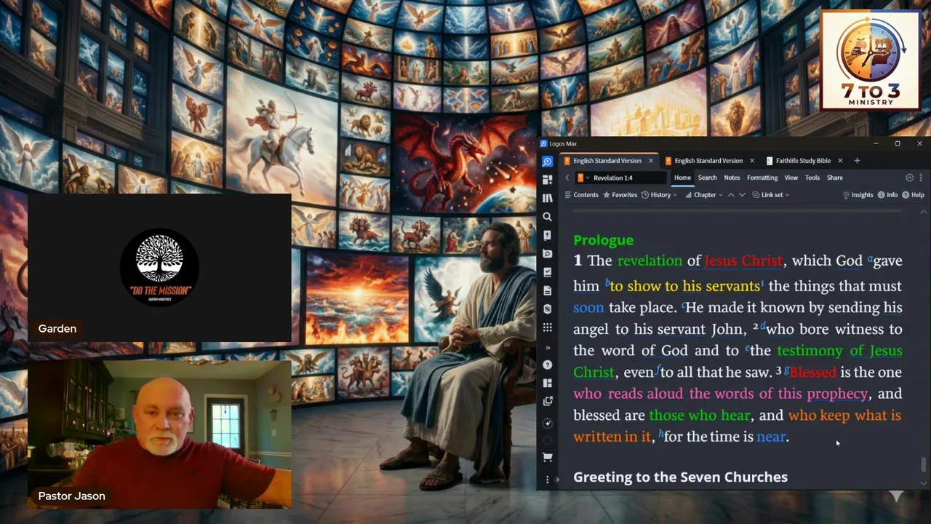Image resolution: width=931 pixels, height=524 pixels.
Task: Click the Prologue heading
Action: click(603, 240)
